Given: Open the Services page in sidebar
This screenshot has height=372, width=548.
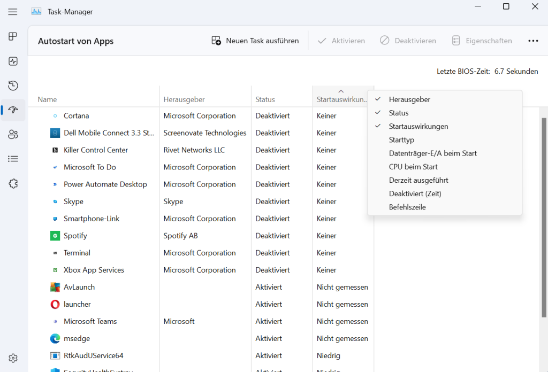Looking at the screenshot, I should pyautogui.click(x=13, y=183).
